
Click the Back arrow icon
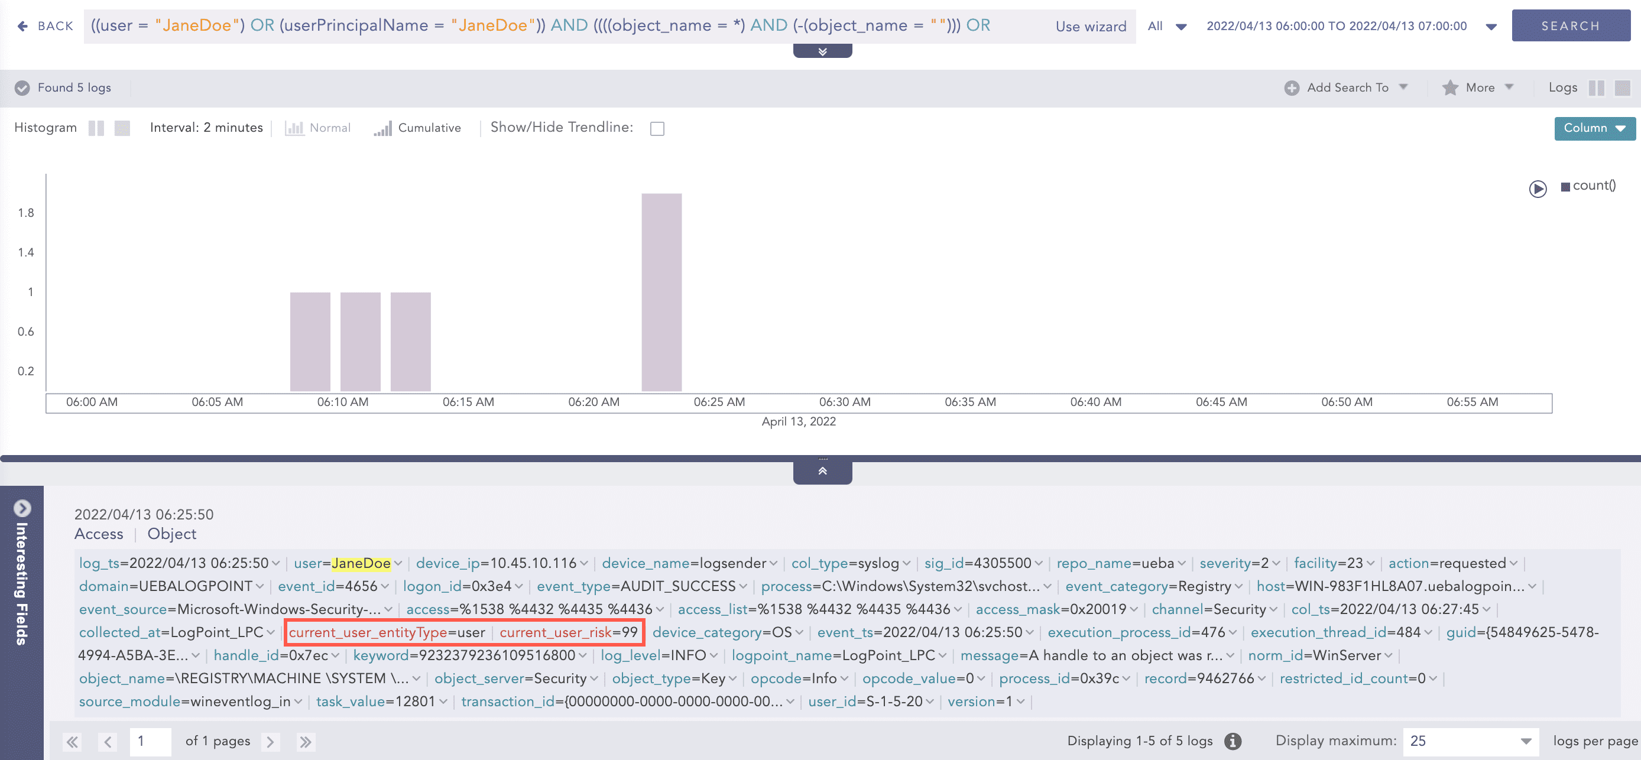pos(23,26)
